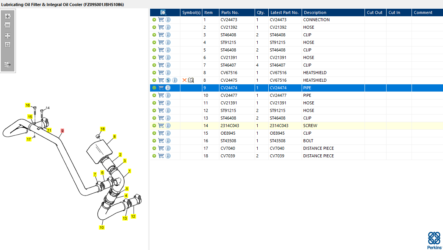The width and height of the screenshot is (443, 250).
Task: Zoom out of the parts diagram
Action: pyautogui.click(x=8, y=25)
